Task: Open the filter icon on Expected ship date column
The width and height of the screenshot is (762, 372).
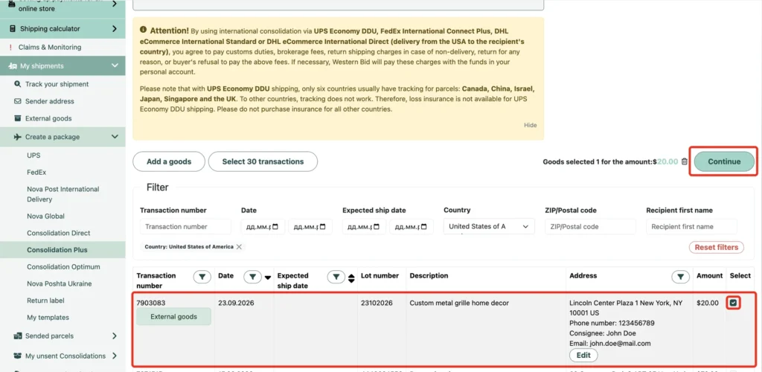Action: [336, 277]
